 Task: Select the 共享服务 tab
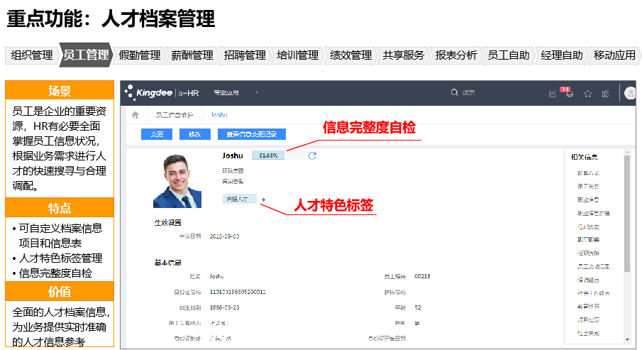(404, 55)
